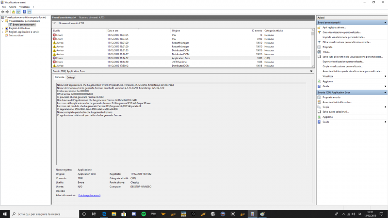Expand 'Registri applicazioni e servizi' node
This screenshot has height=218, width=388.
3,32
